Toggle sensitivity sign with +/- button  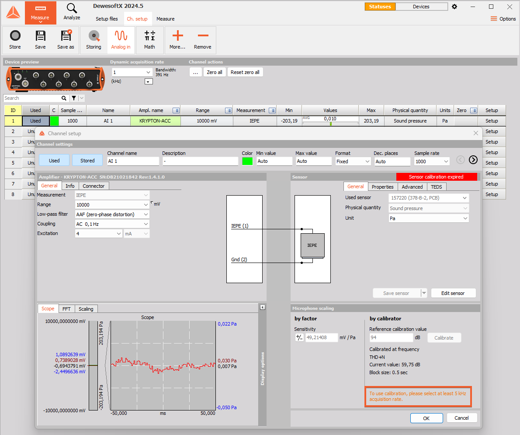pos(299,338)
